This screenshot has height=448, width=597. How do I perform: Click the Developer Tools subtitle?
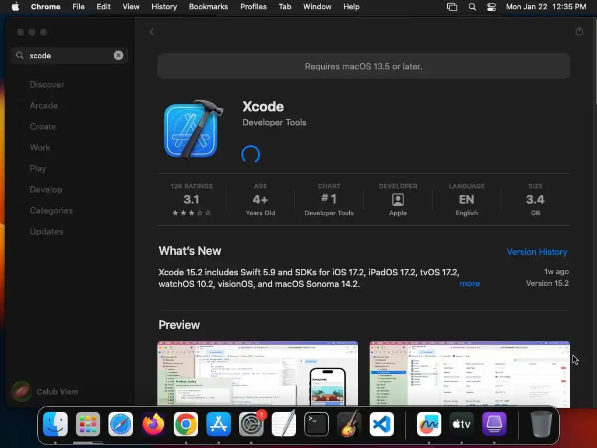click(274, 123)
